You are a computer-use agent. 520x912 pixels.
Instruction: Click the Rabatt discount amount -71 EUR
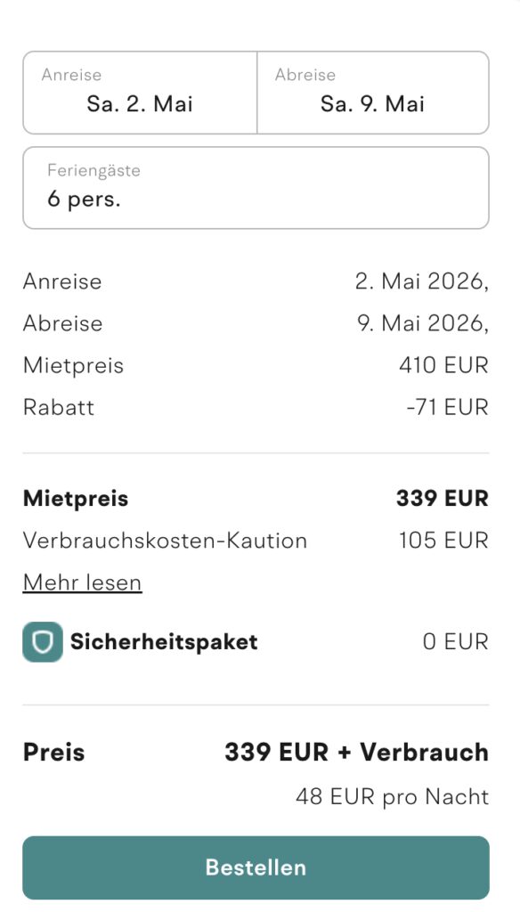pos(457,407)
